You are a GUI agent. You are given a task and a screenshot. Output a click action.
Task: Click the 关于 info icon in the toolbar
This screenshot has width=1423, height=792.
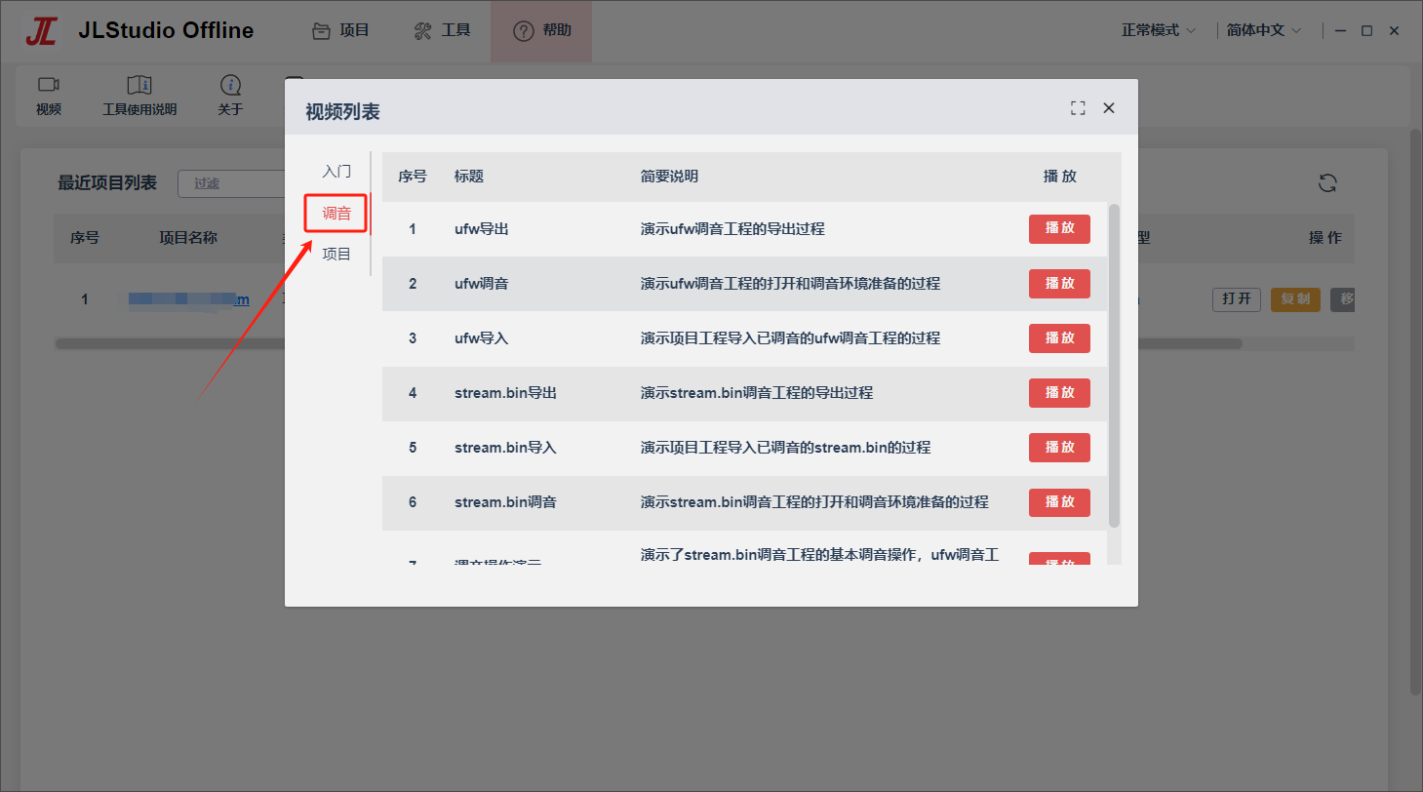point(230,85)
